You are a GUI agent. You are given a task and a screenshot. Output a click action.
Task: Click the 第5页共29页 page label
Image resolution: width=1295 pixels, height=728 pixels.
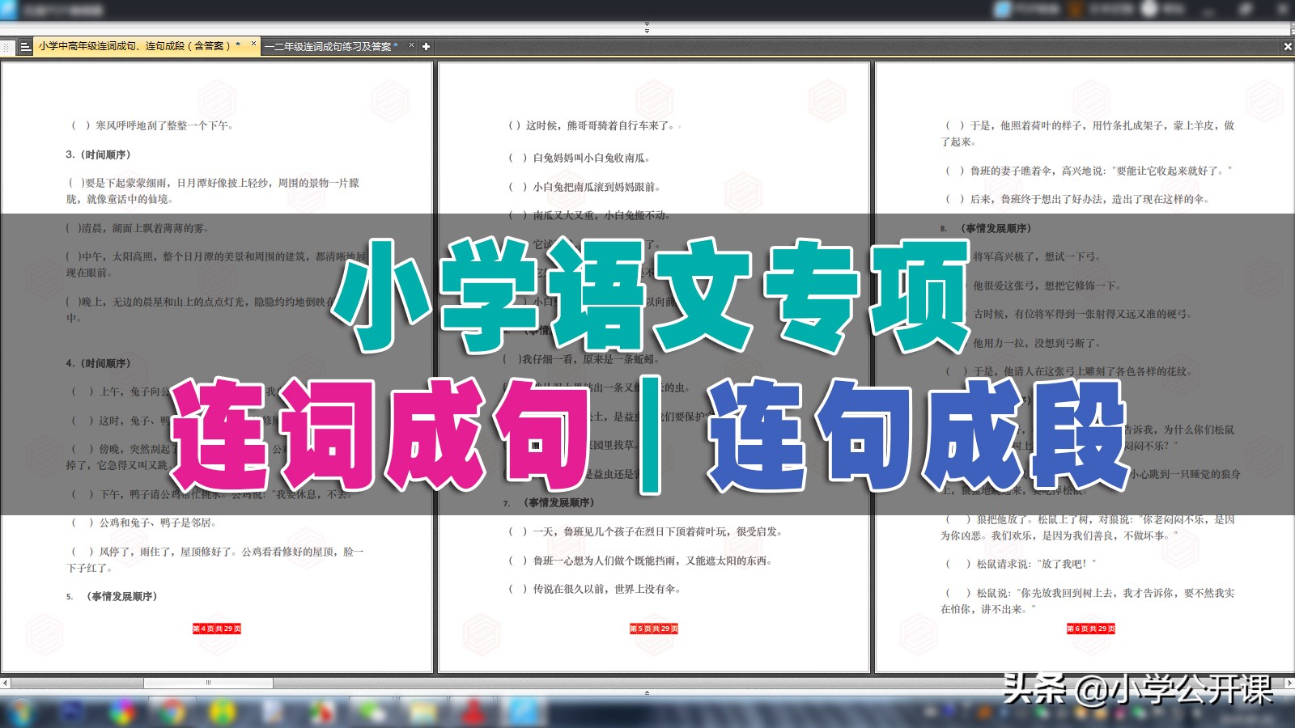tap(654, 629)
